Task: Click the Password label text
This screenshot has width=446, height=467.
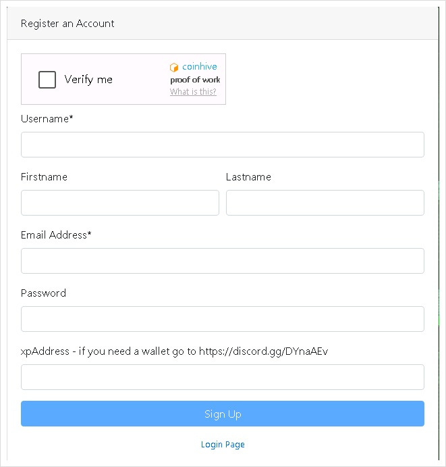Action: [43, 293]
